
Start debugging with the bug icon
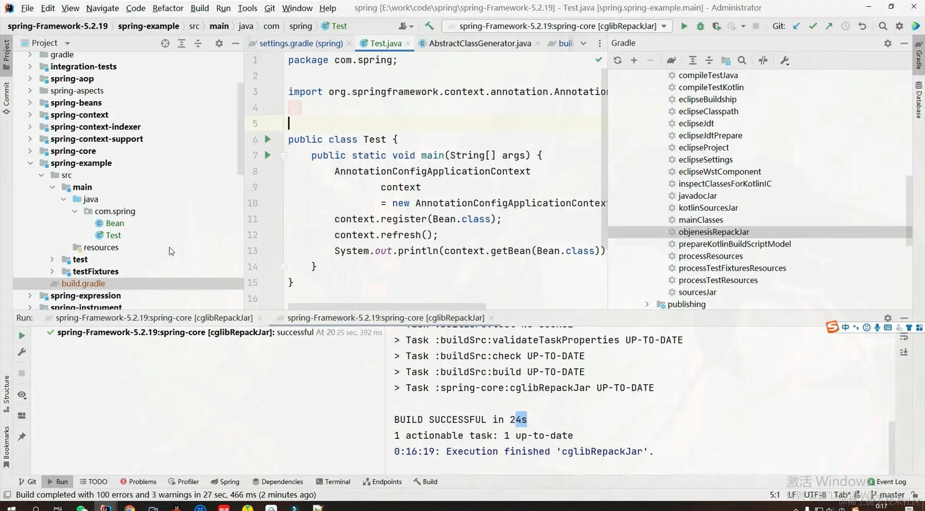click(700, 26)
